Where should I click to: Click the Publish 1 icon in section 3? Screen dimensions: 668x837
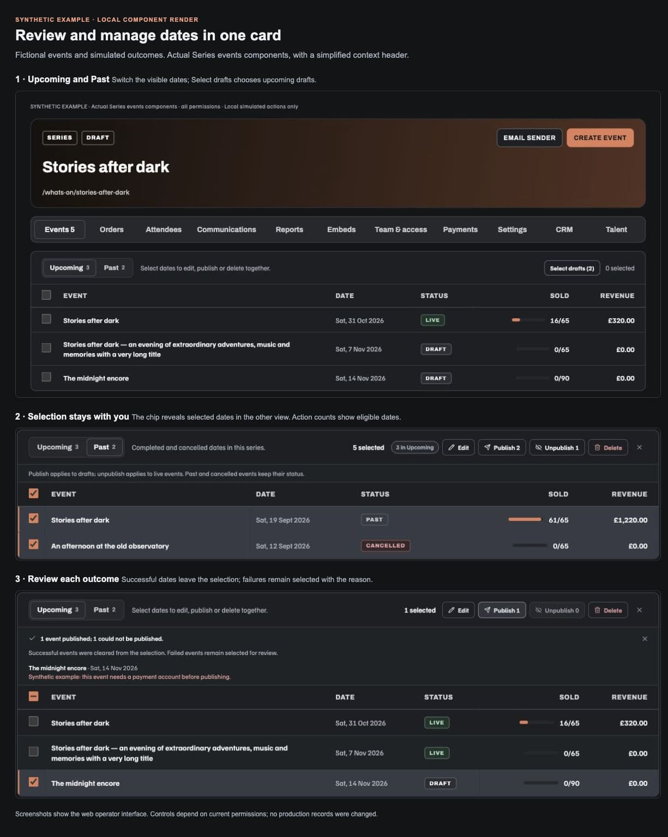pyautogui.click(x=488, y=610)
